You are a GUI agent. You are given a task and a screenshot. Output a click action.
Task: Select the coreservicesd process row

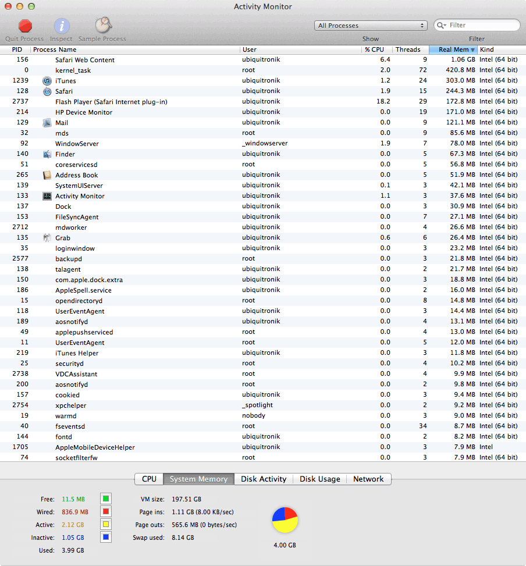coord(263,165)
